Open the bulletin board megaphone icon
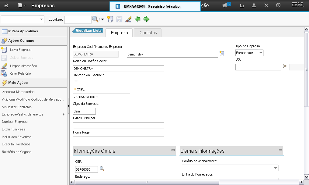 pos(225,5)
